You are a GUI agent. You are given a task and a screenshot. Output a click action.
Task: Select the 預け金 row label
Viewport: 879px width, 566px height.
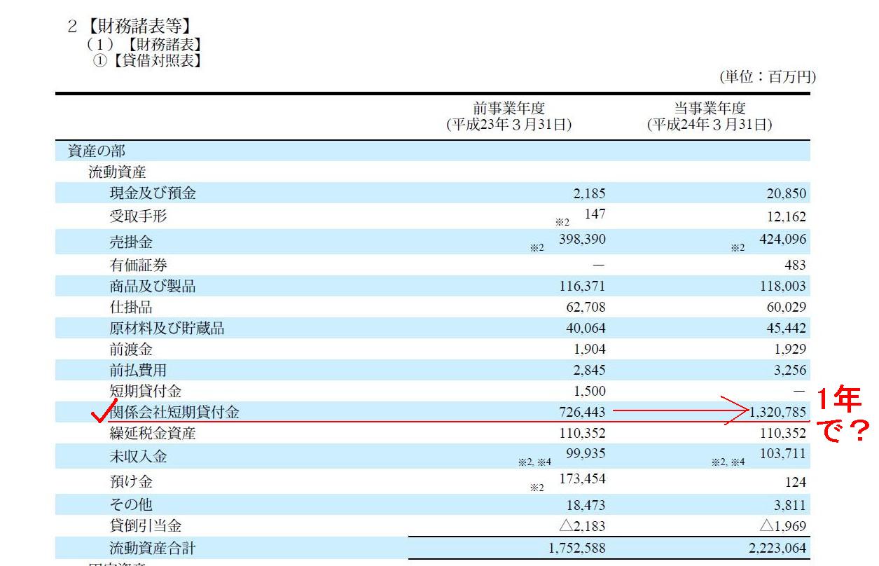pos(131,482)
